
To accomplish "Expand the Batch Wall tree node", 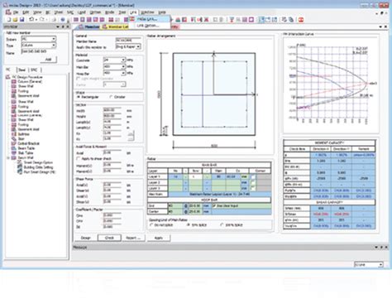I will [x=8, y=158].
